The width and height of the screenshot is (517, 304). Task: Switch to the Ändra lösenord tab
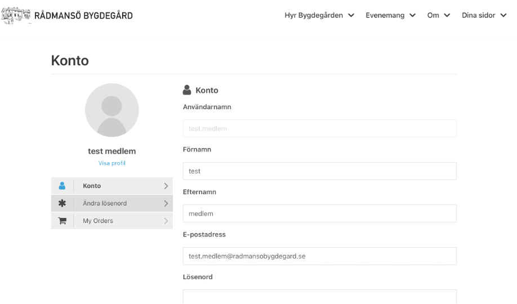(112, 203)
